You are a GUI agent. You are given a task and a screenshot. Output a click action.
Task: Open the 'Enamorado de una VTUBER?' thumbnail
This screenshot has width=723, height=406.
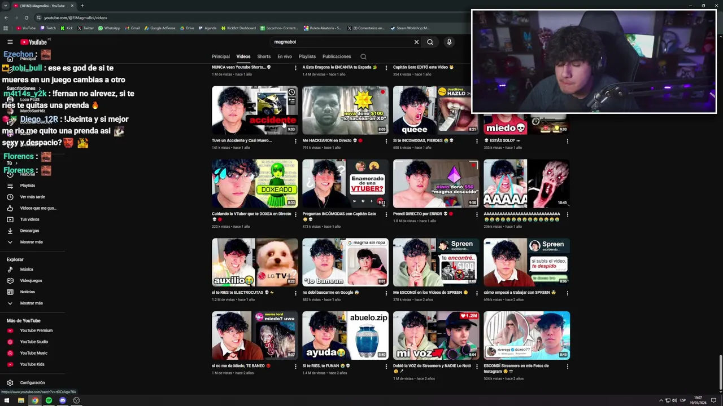(345, 183)
